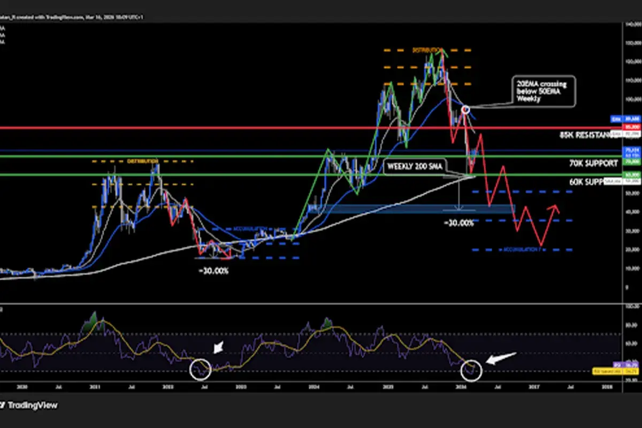Image resolution: width=642 pixels, height=428 pixels.
Task: Click the left -30.00% label under accumulation
Action: [213, 271]
